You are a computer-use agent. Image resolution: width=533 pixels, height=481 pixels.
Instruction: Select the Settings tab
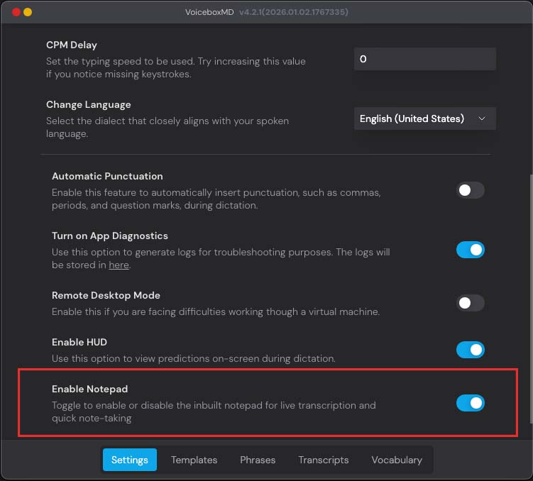(x=130, y=460)
